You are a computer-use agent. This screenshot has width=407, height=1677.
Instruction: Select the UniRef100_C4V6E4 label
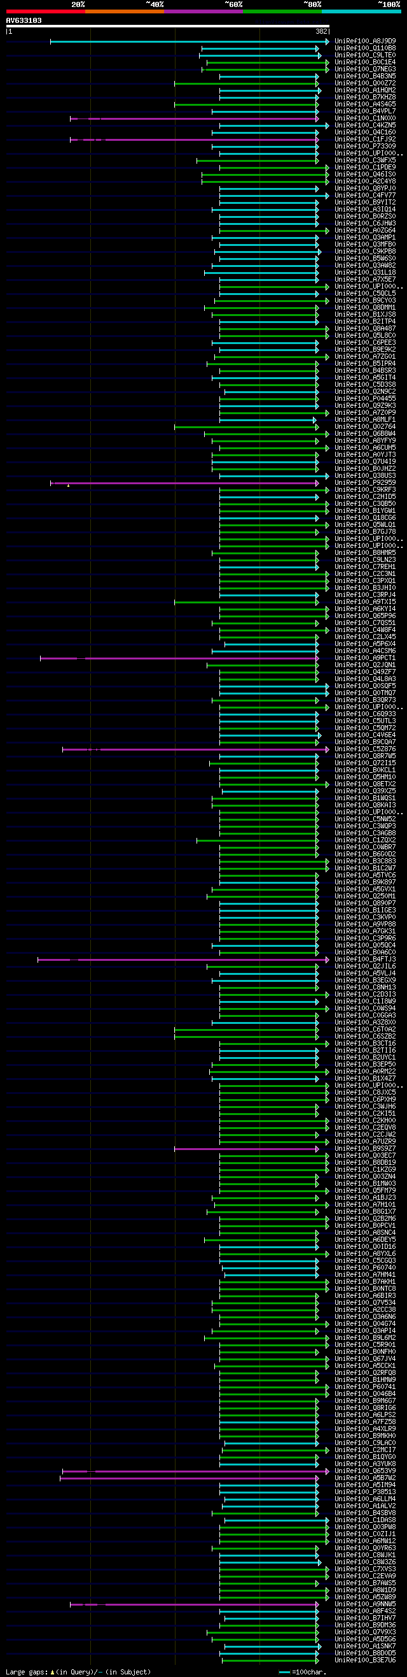pos(365,736)
